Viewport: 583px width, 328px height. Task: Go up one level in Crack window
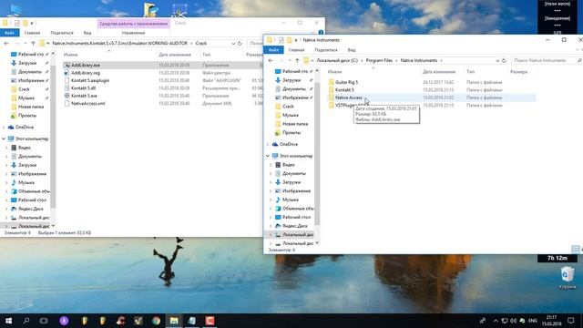click(x=33, y=44)
